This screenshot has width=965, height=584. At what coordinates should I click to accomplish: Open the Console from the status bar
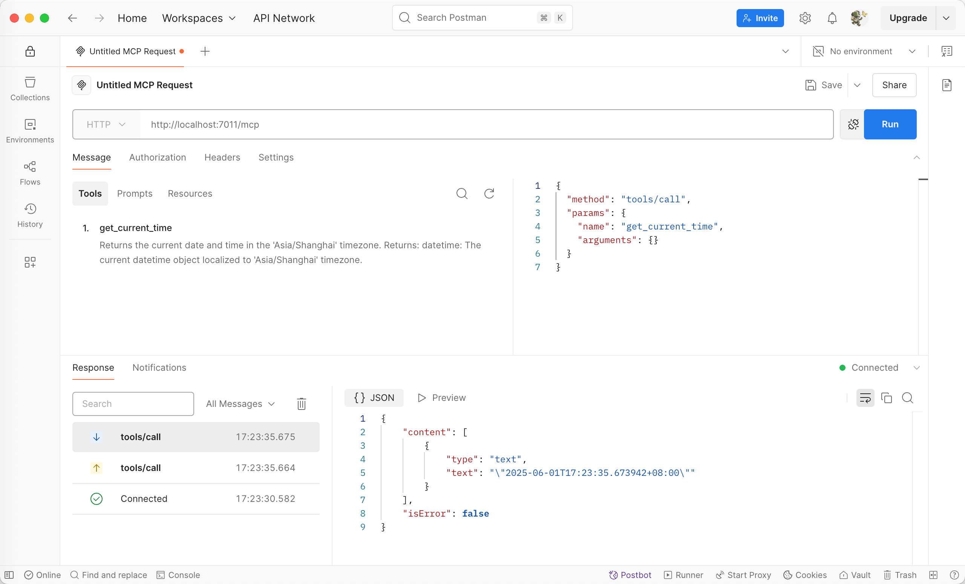pyautogui.click(x=178, y=575)
